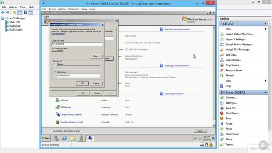Screen dimensions: 272x153
Task: Click the Pause icon in Actions pane
Action: click(x=222, y=124)
